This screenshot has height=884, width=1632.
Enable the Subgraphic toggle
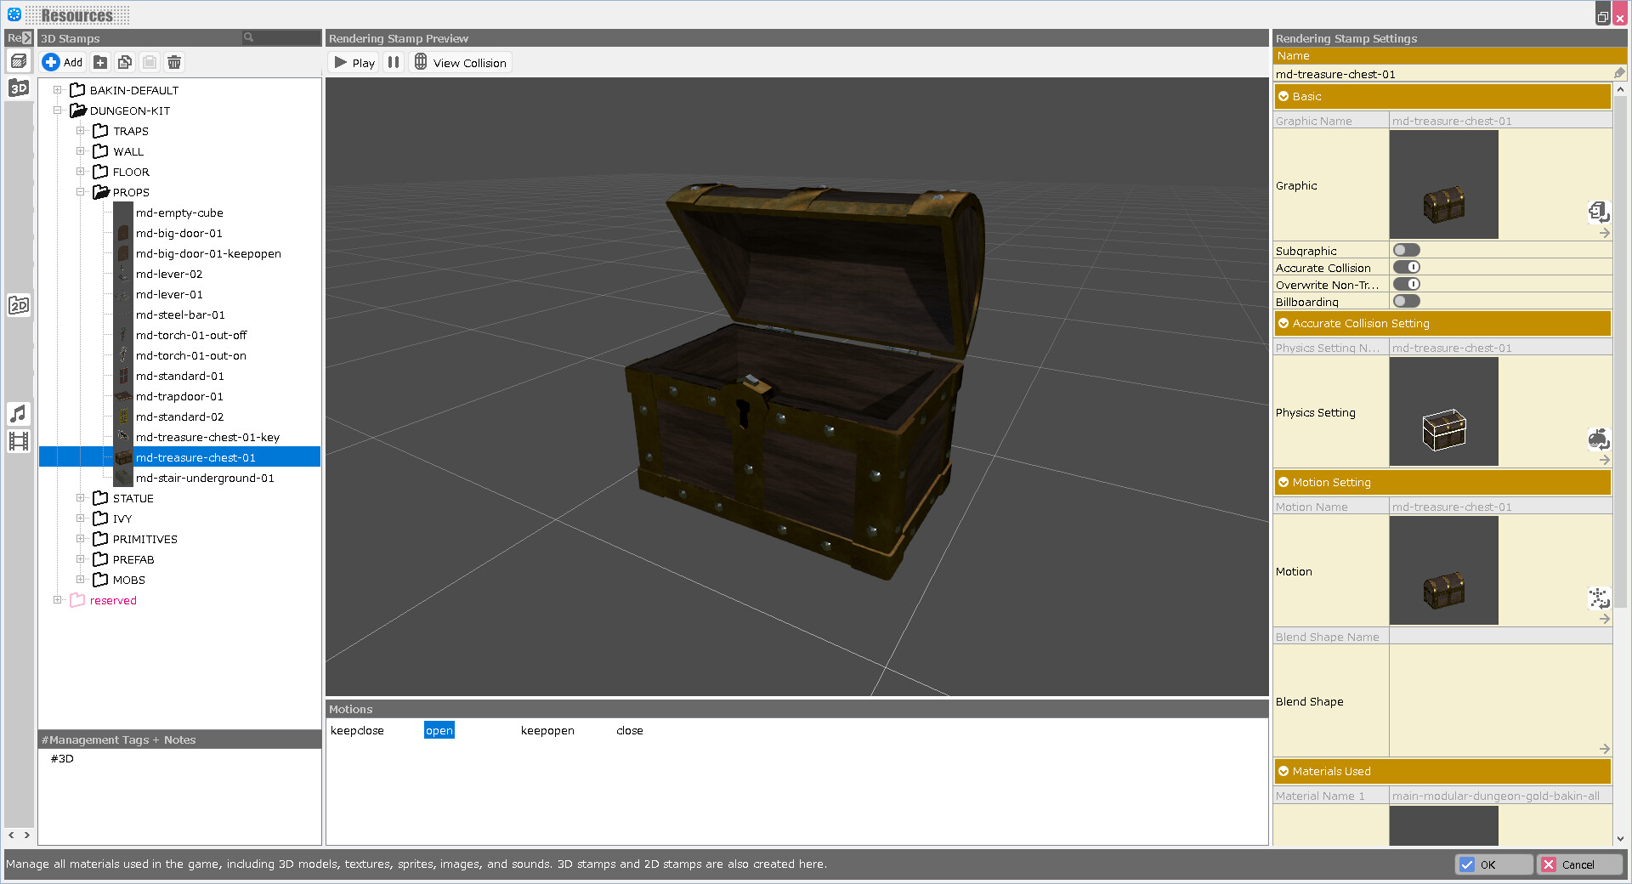(1406, 249)
